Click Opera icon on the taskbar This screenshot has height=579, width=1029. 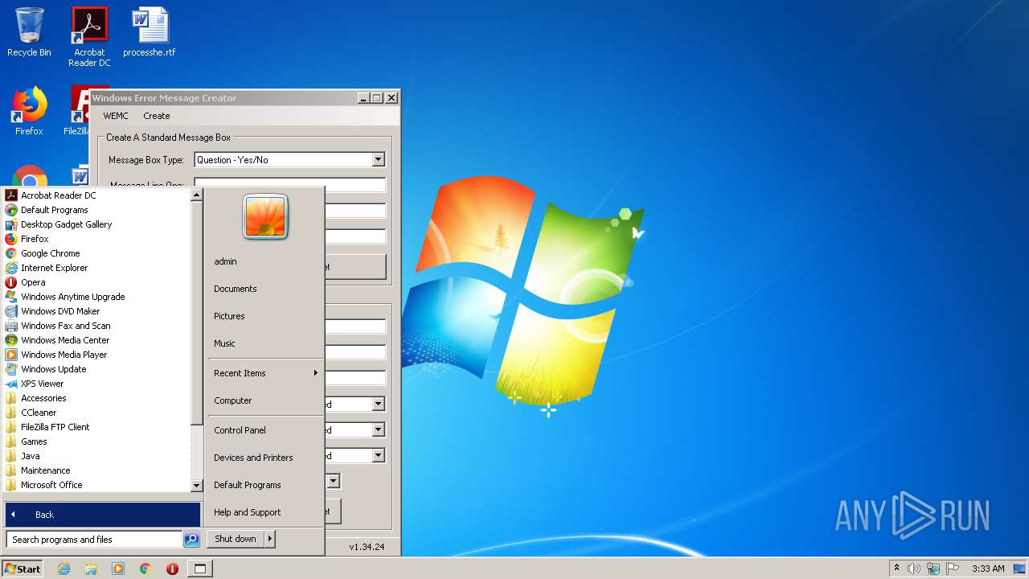(172, 569)
